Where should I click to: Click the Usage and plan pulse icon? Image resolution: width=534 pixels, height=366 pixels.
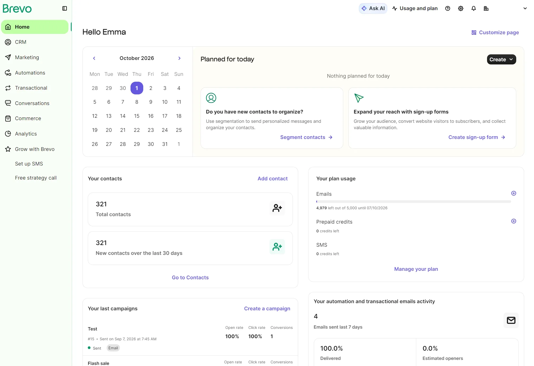pos(395,8)
